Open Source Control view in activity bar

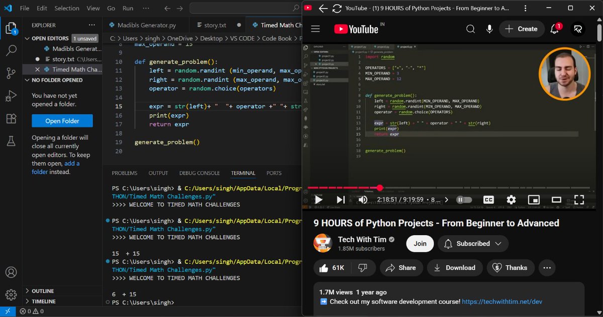click(x=11, y=73)
